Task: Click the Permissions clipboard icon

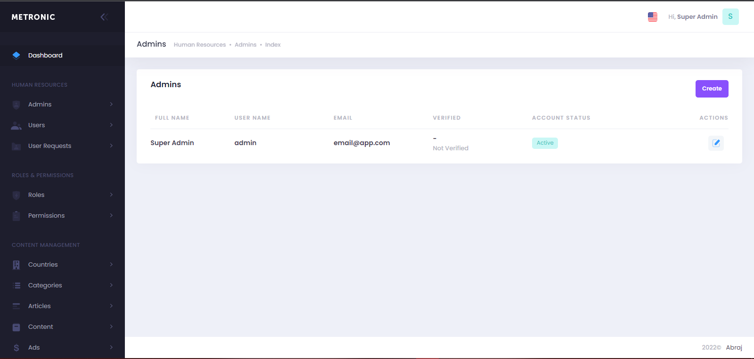Action: coord(16,216)
